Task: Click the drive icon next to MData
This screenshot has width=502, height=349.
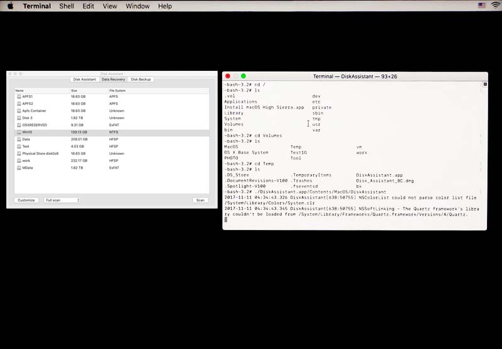Action: pos(19,167)
